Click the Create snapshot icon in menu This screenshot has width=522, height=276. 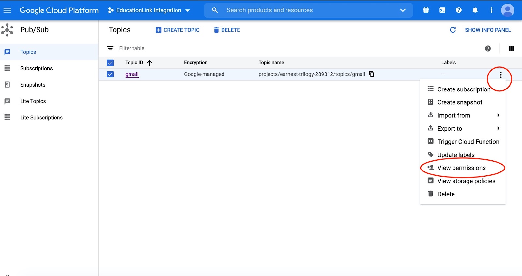[x=431, y=102]
